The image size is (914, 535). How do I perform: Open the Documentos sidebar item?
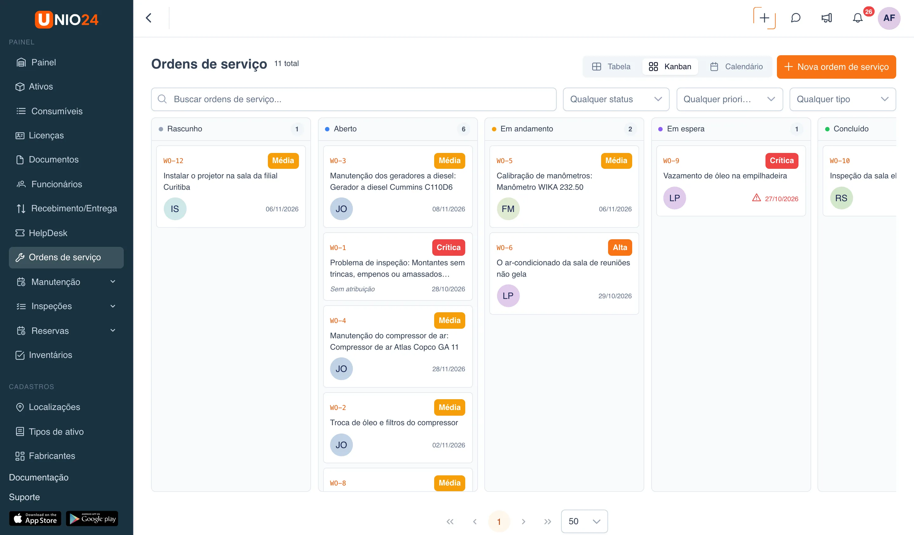[x=66, y=160]
